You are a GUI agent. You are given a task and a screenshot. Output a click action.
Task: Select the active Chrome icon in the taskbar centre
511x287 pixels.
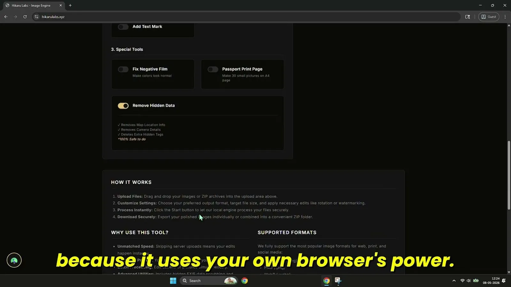pos(326,281)
